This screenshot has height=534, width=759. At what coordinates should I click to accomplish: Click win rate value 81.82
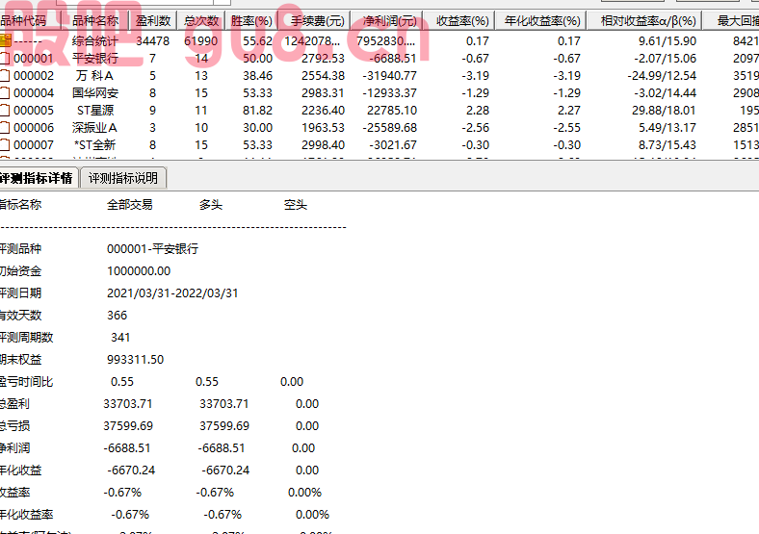coord(257,111)
